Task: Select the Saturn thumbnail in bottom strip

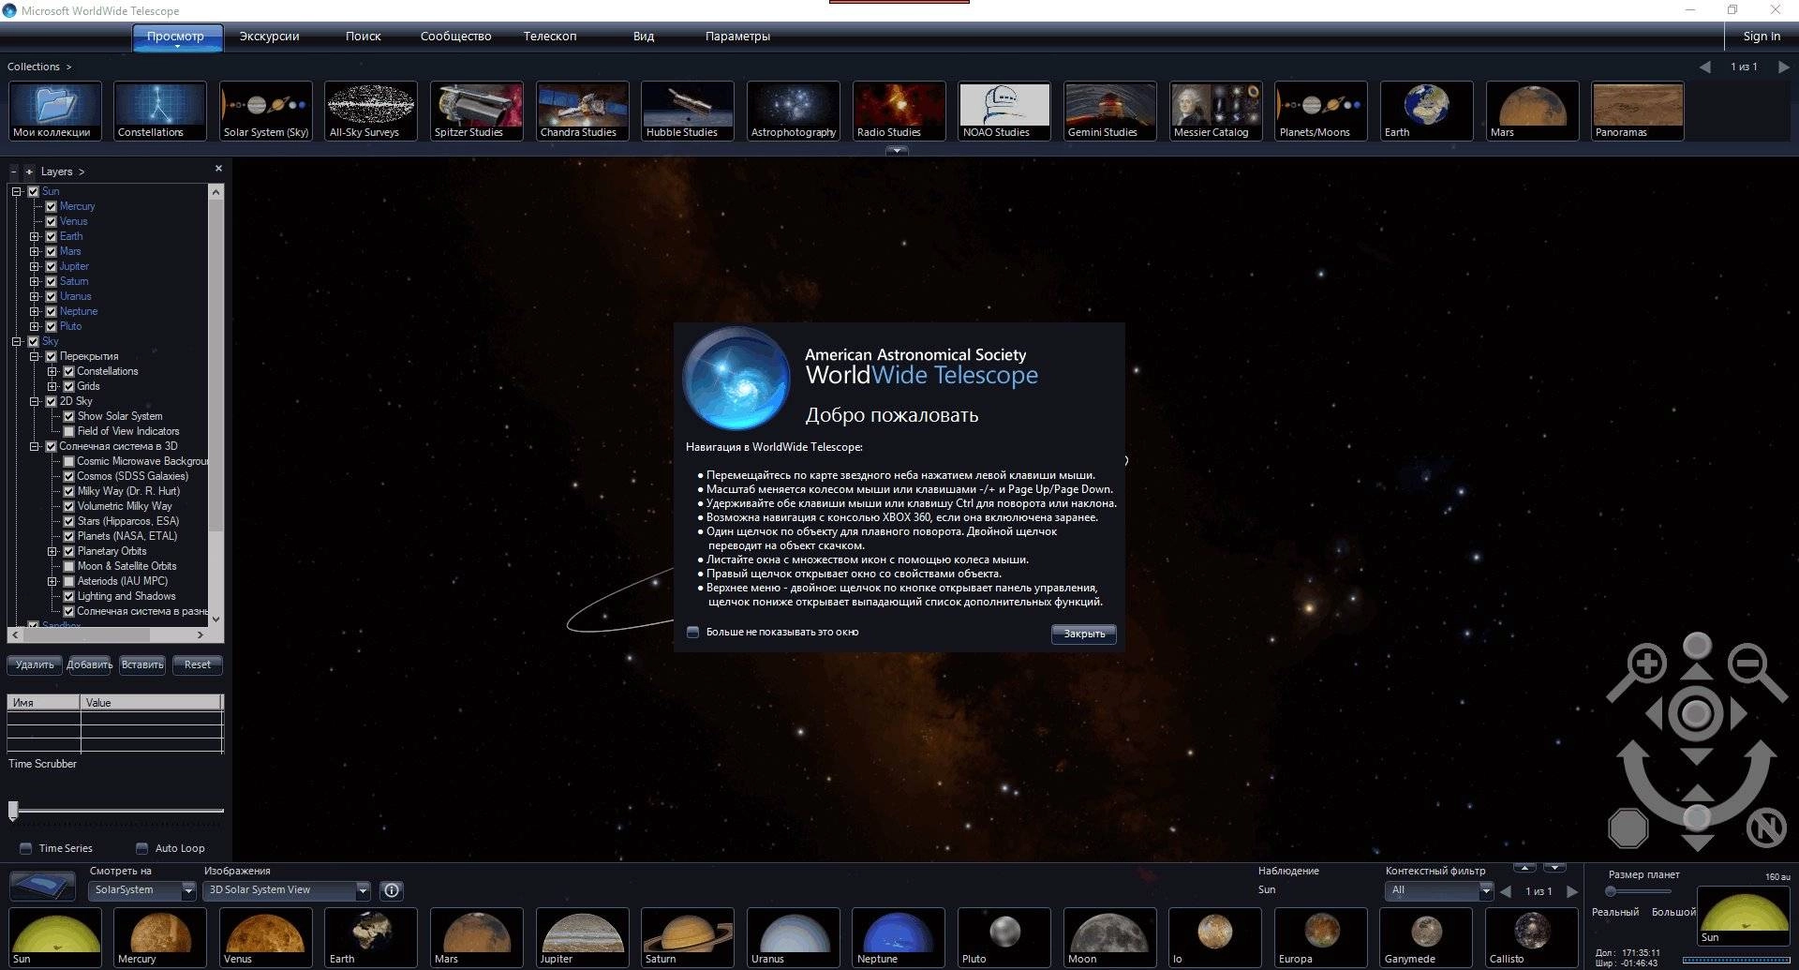Action: 688,937
